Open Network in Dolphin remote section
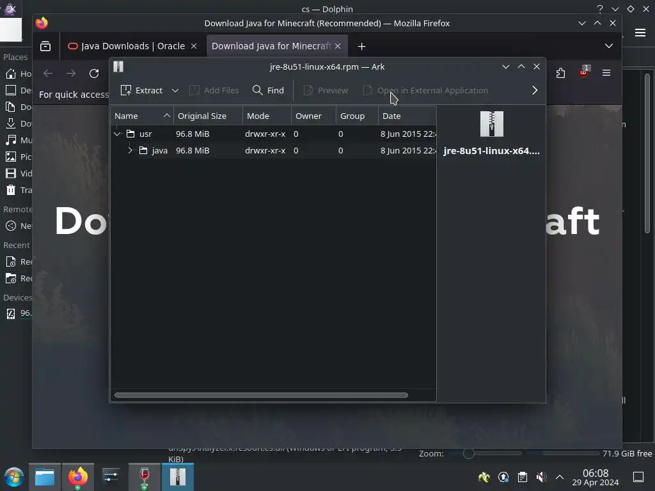The height and width of the screenshot is (491, 655). (17, 226)
